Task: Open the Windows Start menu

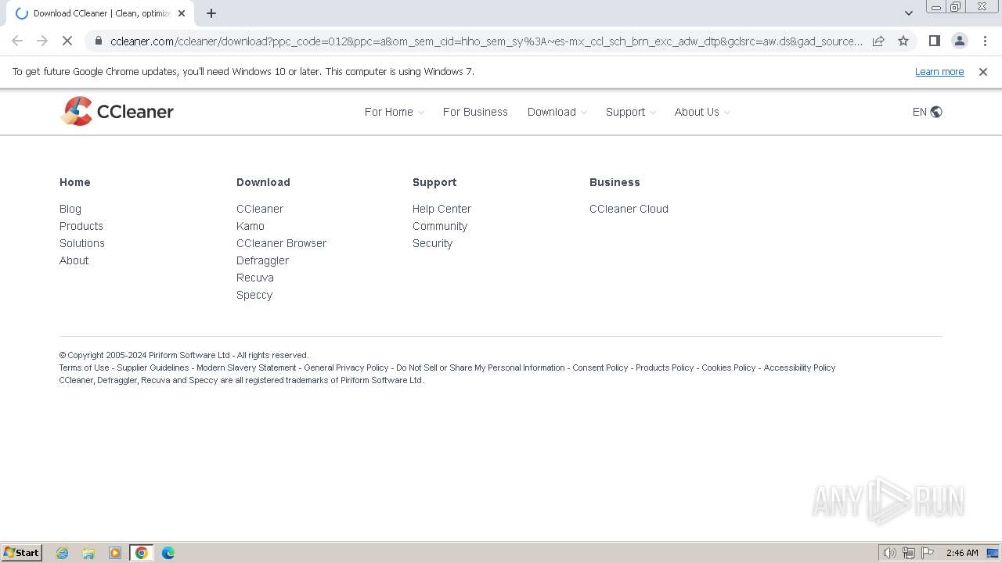Action: pos(22,553)
